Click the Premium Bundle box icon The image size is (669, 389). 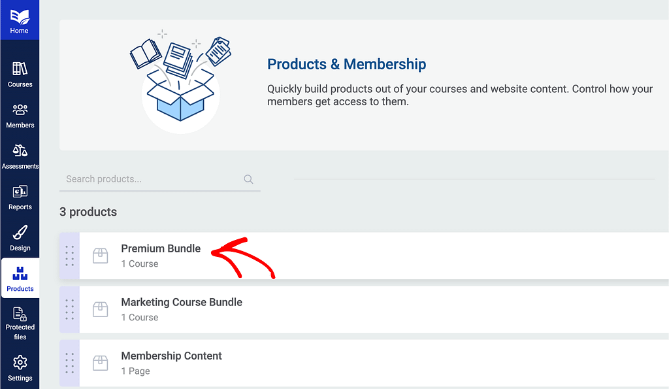tap(100, 256)
